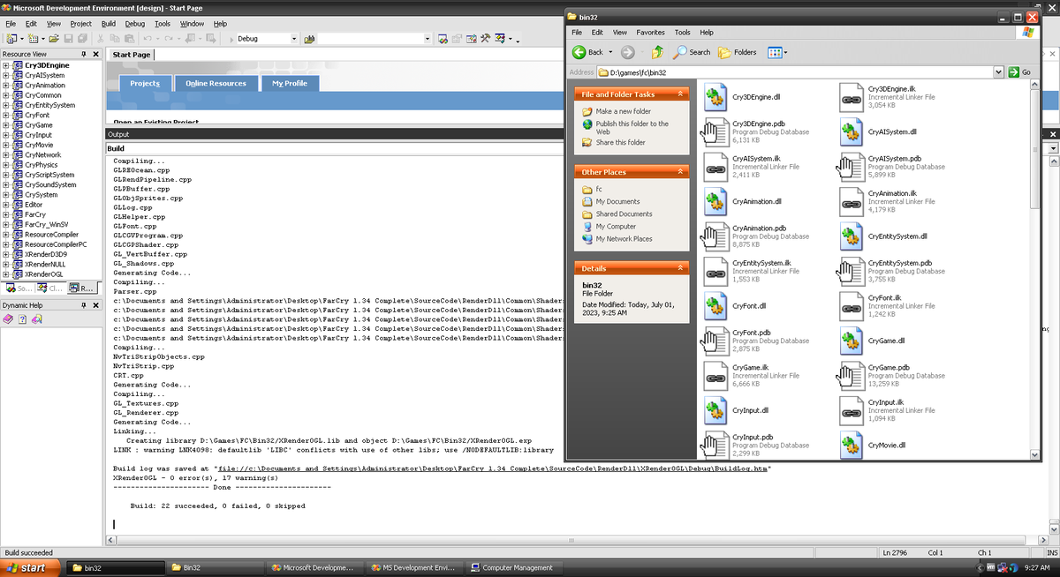Click Share this folder link
The image size is (1060, 577).
[620, 142]
